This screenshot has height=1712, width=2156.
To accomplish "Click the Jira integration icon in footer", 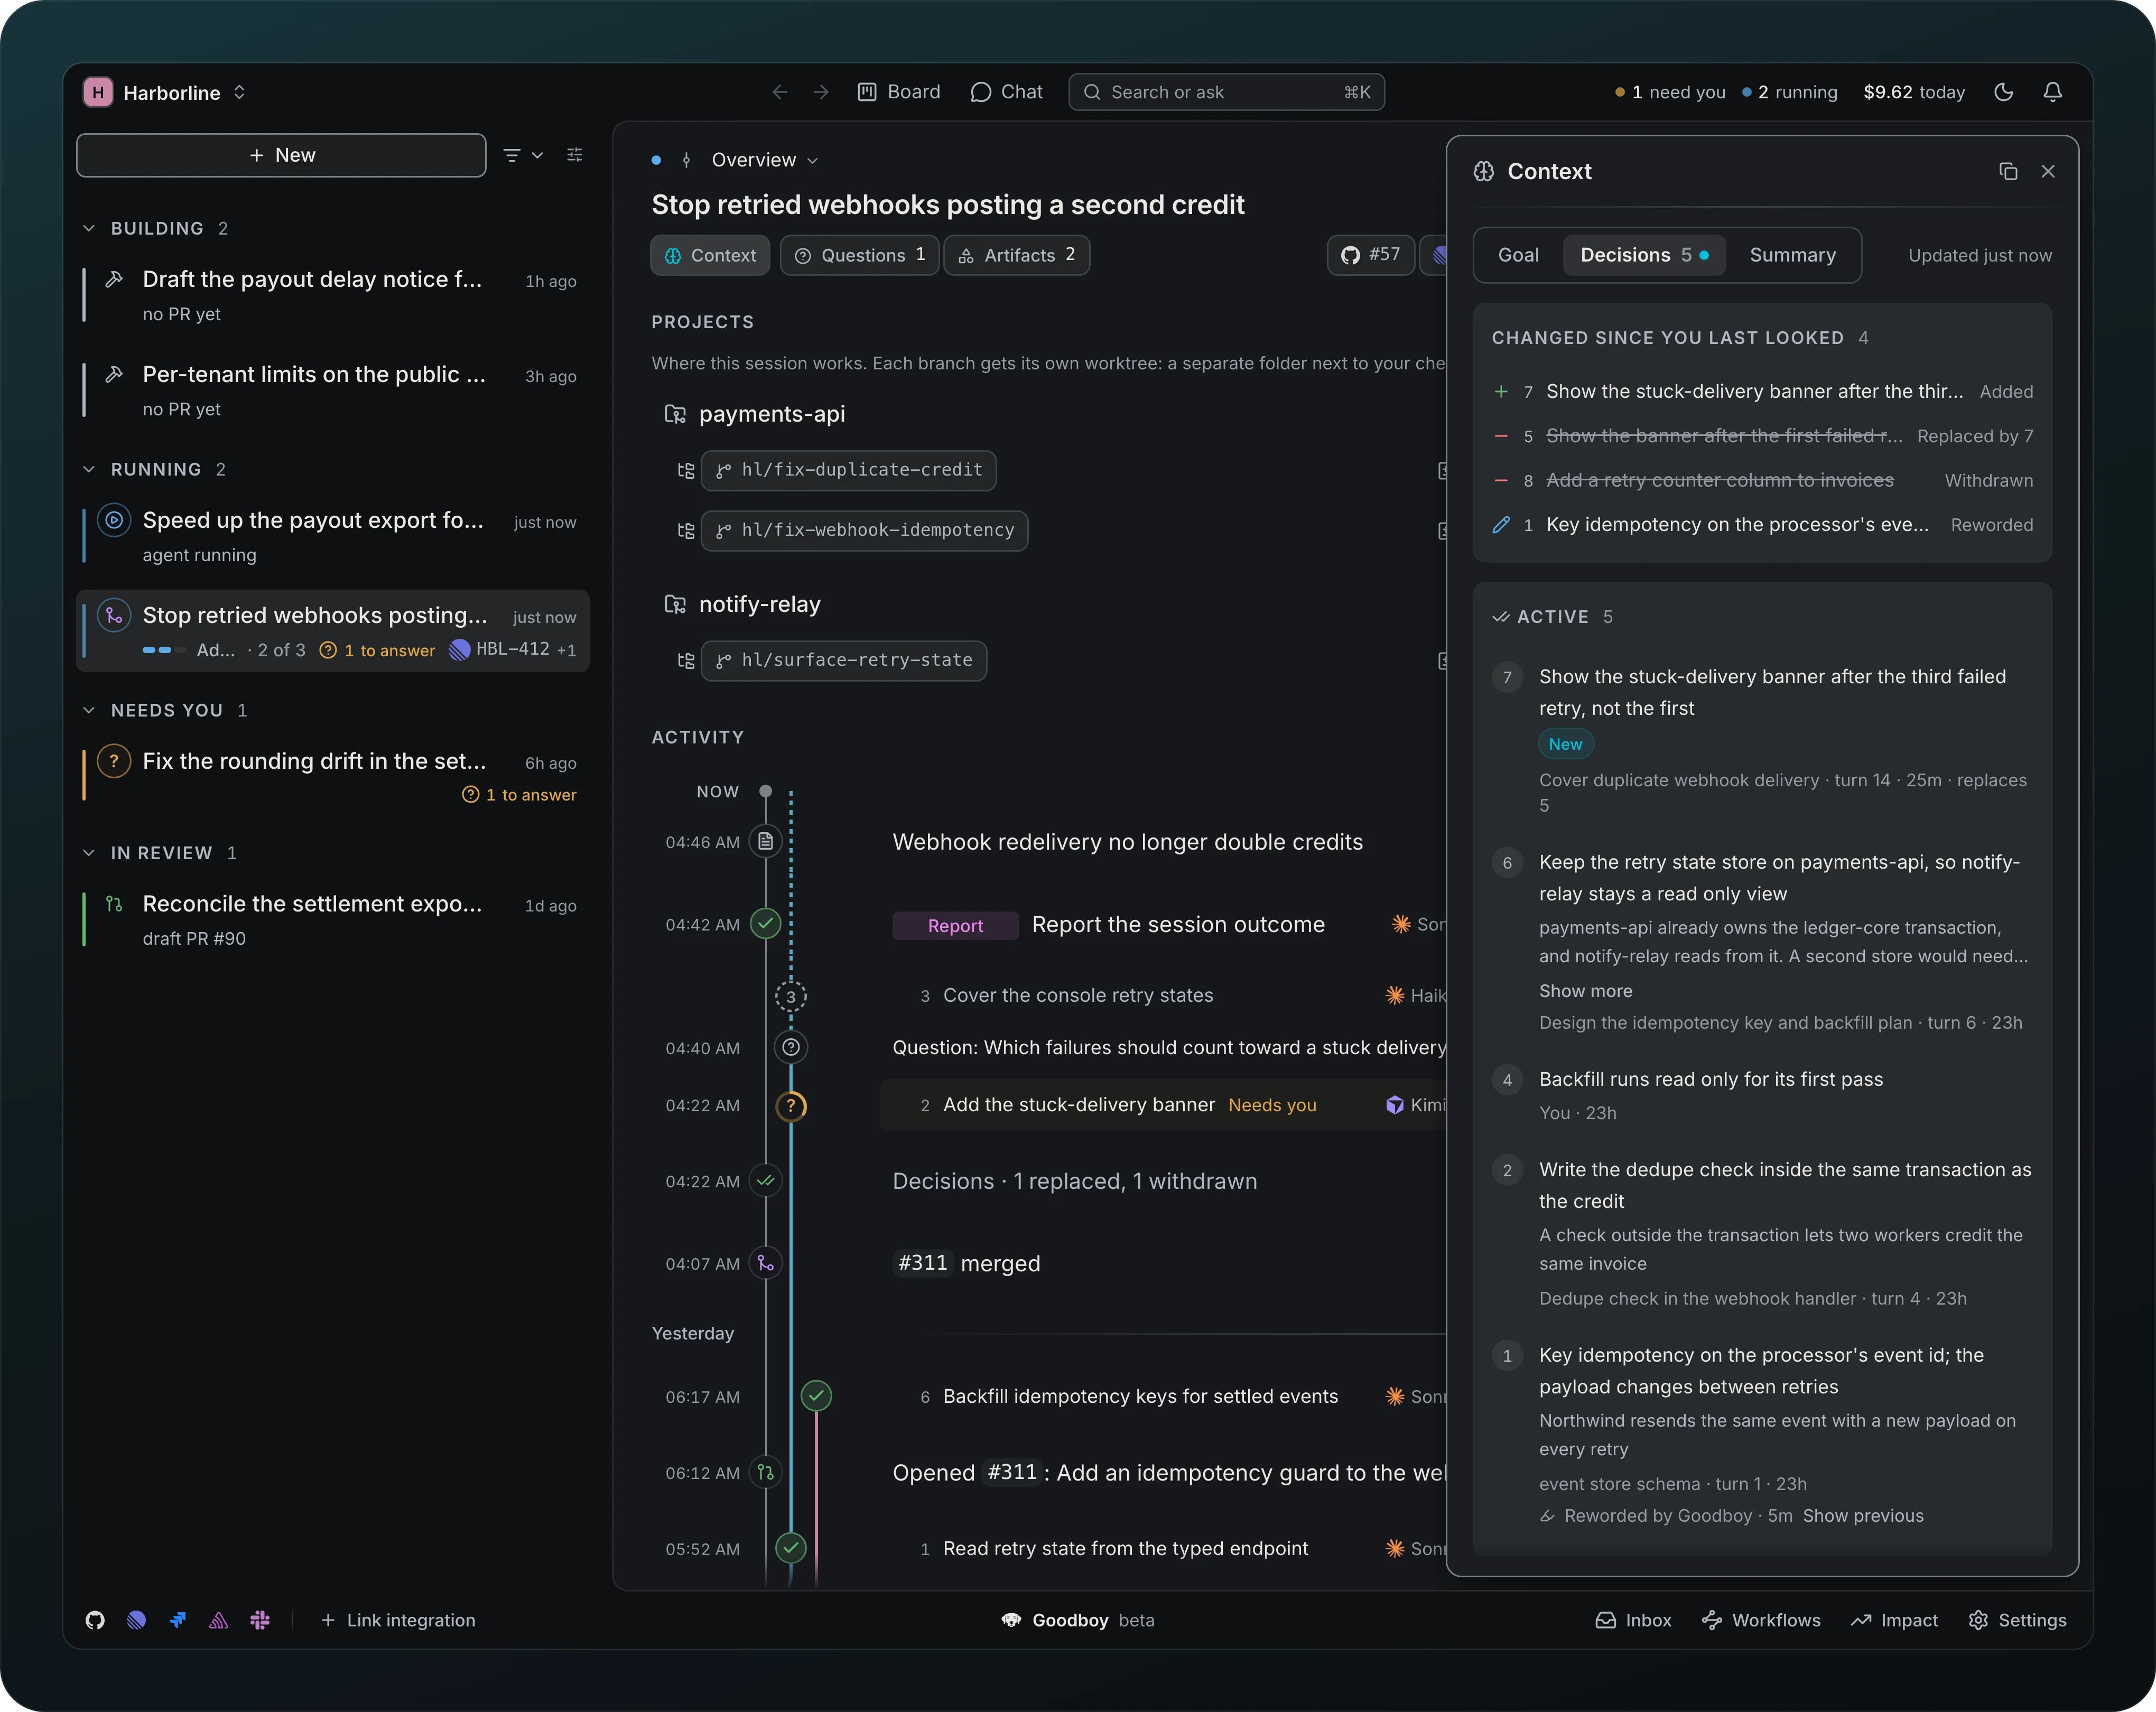I will (178, 1620).
